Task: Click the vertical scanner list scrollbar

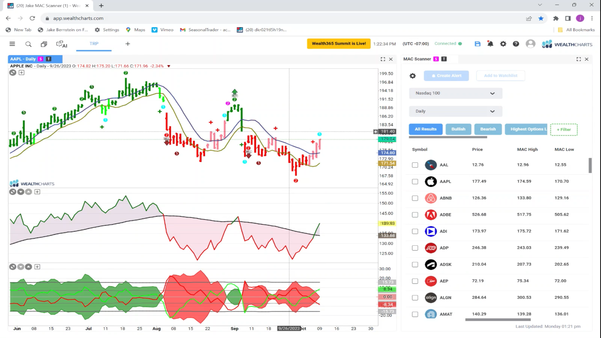Action: tap(590, 166)
